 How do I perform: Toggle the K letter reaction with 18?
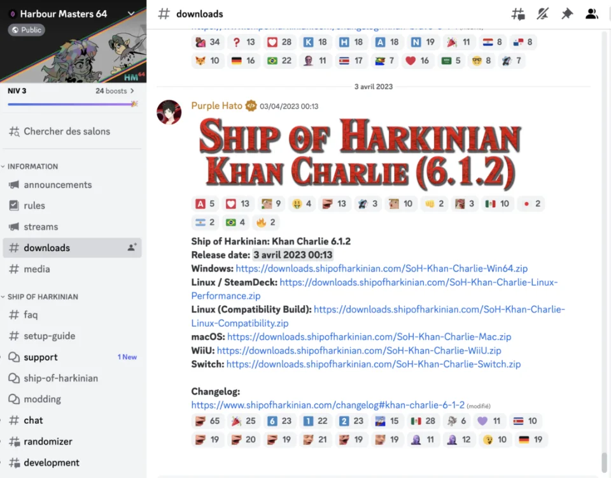pyautogui.click(x=315, y=42)
